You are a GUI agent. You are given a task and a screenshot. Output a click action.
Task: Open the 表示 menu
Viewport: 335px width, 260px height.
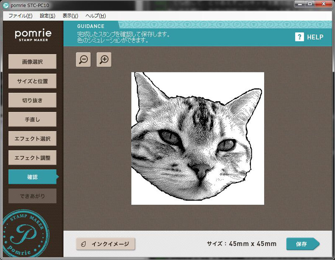pyautogui.click(x=69, y=15)
